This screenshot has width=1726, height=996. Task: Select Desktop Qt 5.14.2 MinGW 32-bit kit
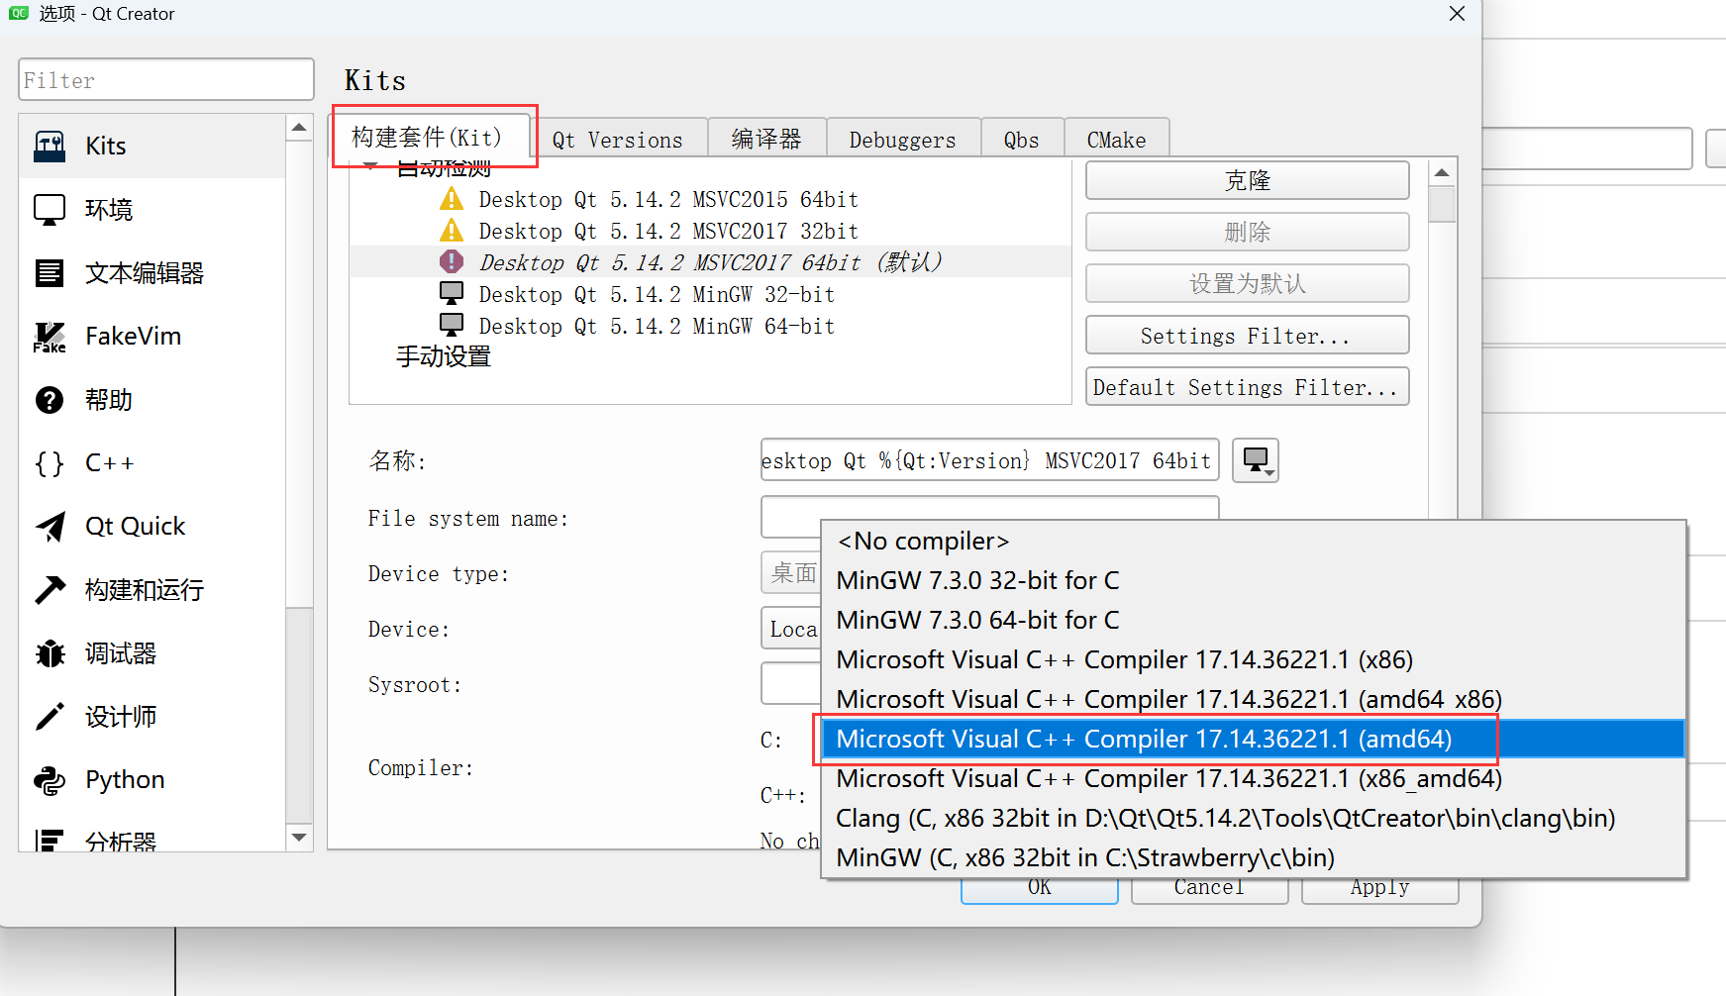657,294
